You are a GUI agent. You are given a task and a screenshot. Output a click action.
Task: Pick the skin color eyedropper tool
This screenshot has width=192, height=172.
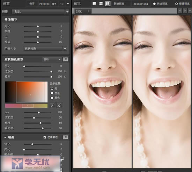tap(53, 105)
